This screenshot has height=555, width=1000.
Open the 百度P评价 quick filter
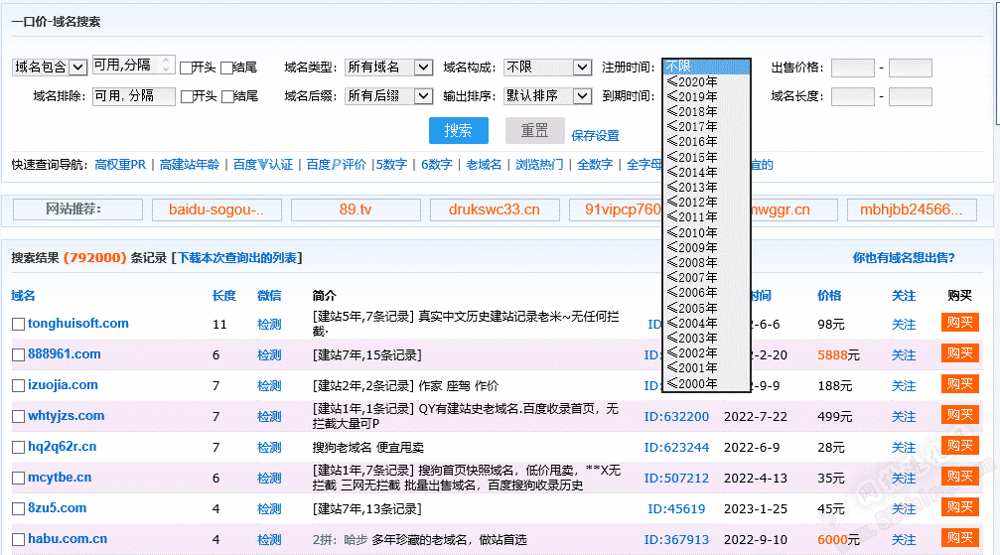point(336,165)
